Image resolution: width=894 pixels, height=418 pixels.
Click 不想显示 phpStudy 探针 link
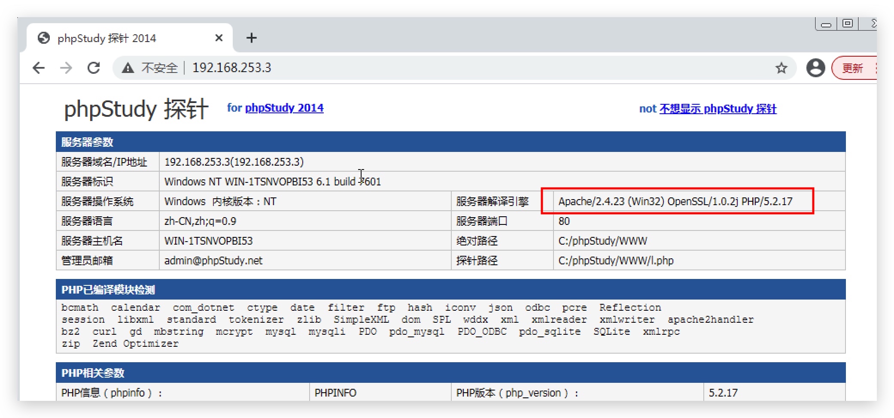[718, 109]
